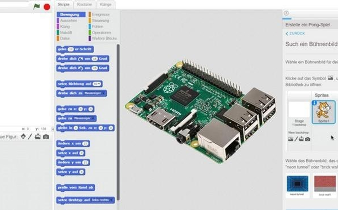This screenshot has width=338, height=210.
Task: Open Mauszeiger dropdown in drehe dich zu block
Action: (x=95, y=93)
